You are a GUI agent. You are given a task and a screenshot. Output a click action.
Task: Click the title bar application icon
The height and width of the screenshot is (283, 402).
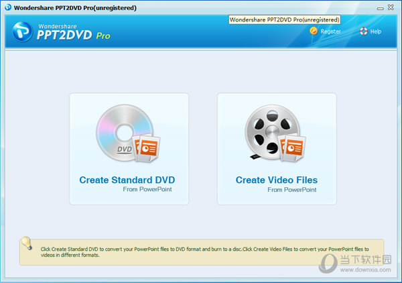8,7
